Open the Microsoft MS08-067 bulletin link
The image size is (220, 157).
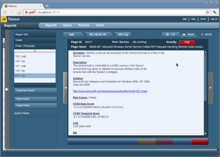pyautogui.click(x=110, y=91)
